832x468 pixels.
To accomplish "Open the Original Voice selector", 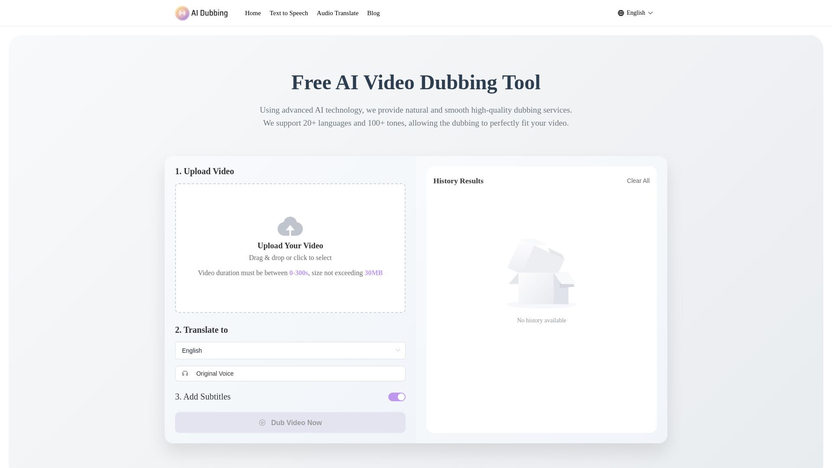I will point(290,373).
